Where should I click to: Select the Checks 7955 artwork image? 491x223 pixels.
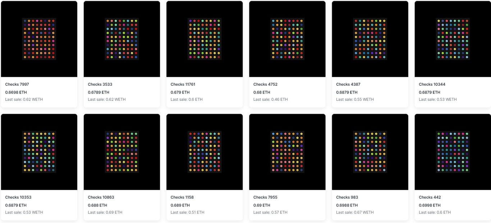pyautogui.click(x=287, y=152)
